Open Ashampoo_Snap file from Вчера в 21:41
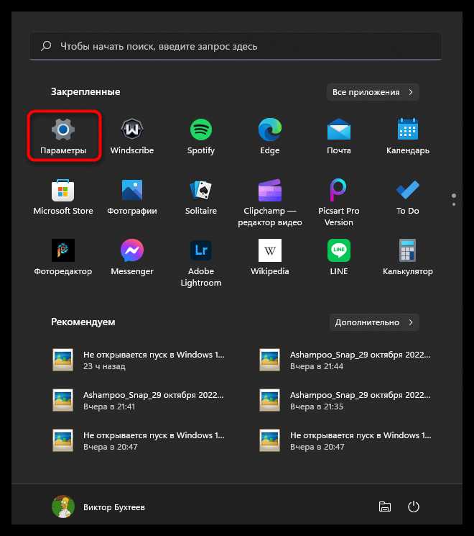 [139, 400]
